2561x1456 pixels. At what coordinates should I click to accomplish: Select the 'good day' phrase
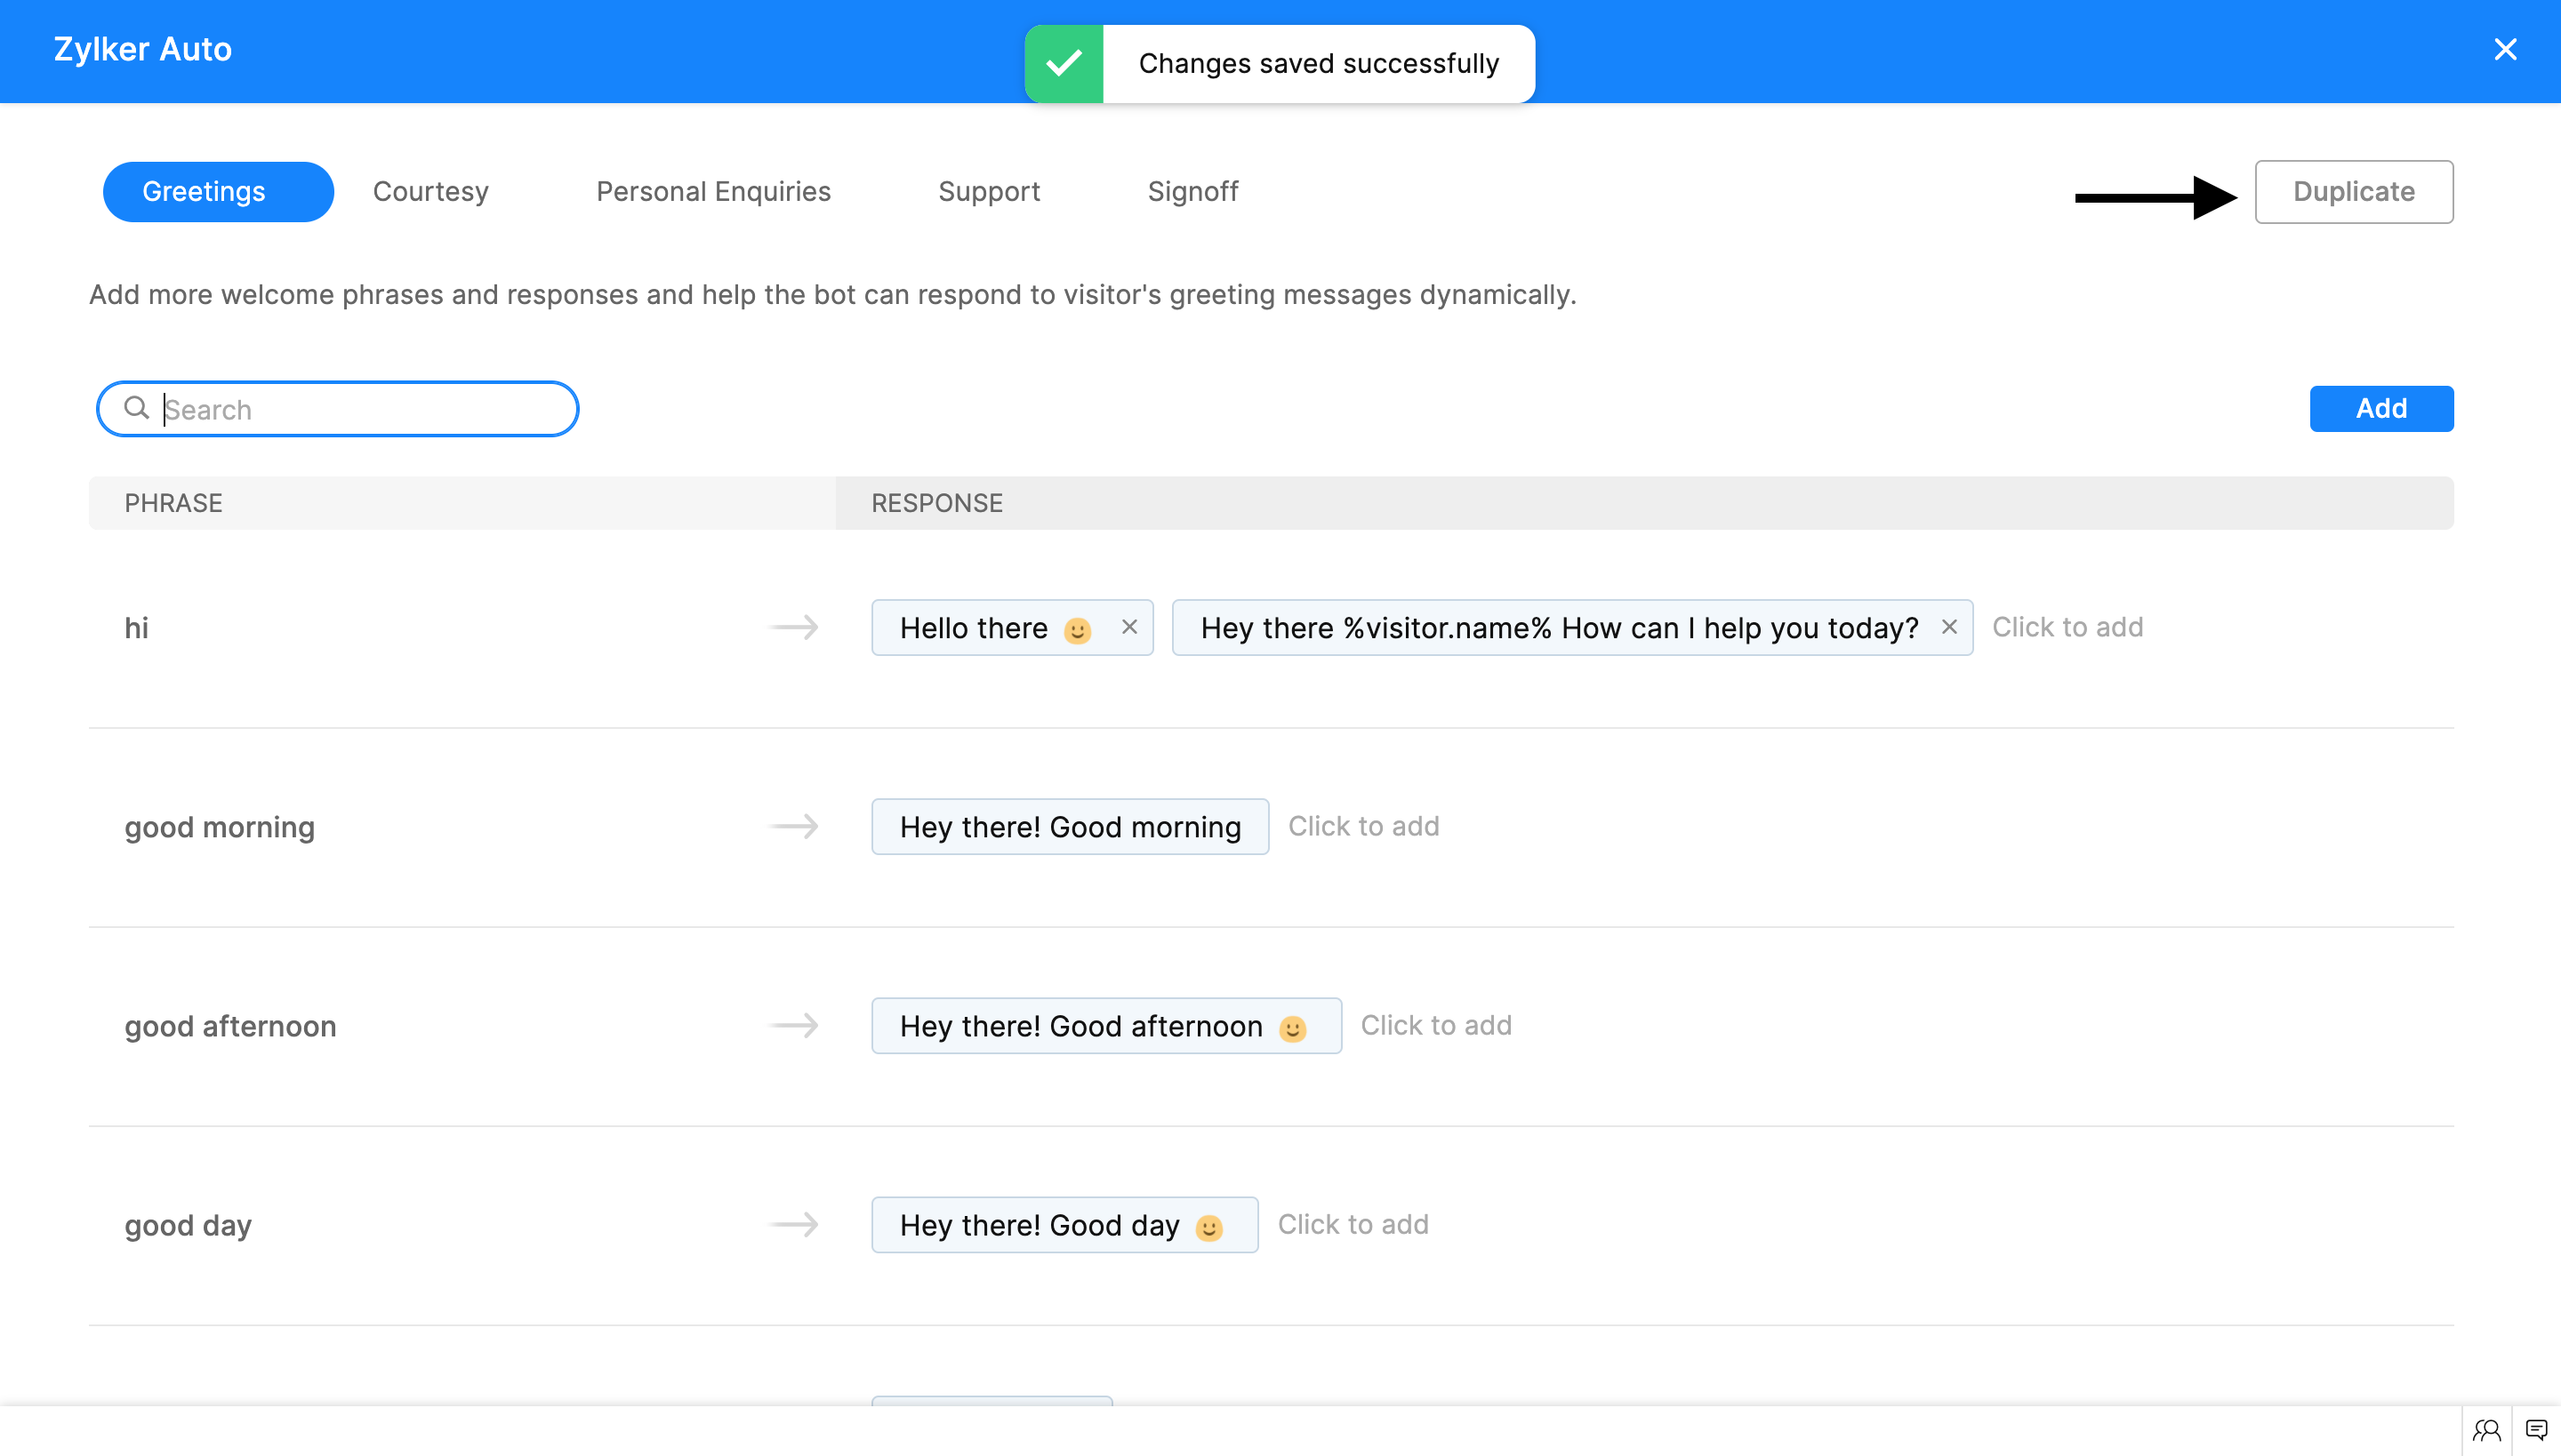189,1225
